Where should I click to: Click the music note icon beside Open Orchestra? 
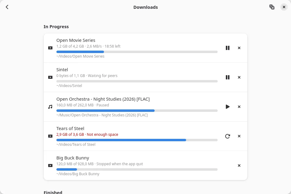point(50,107)
